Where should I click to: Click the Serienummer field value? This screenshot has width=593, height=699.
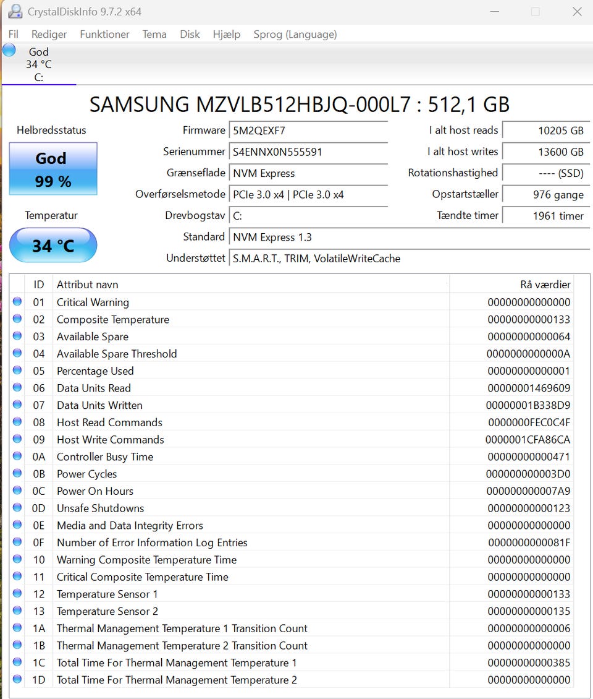click(308, 152)
